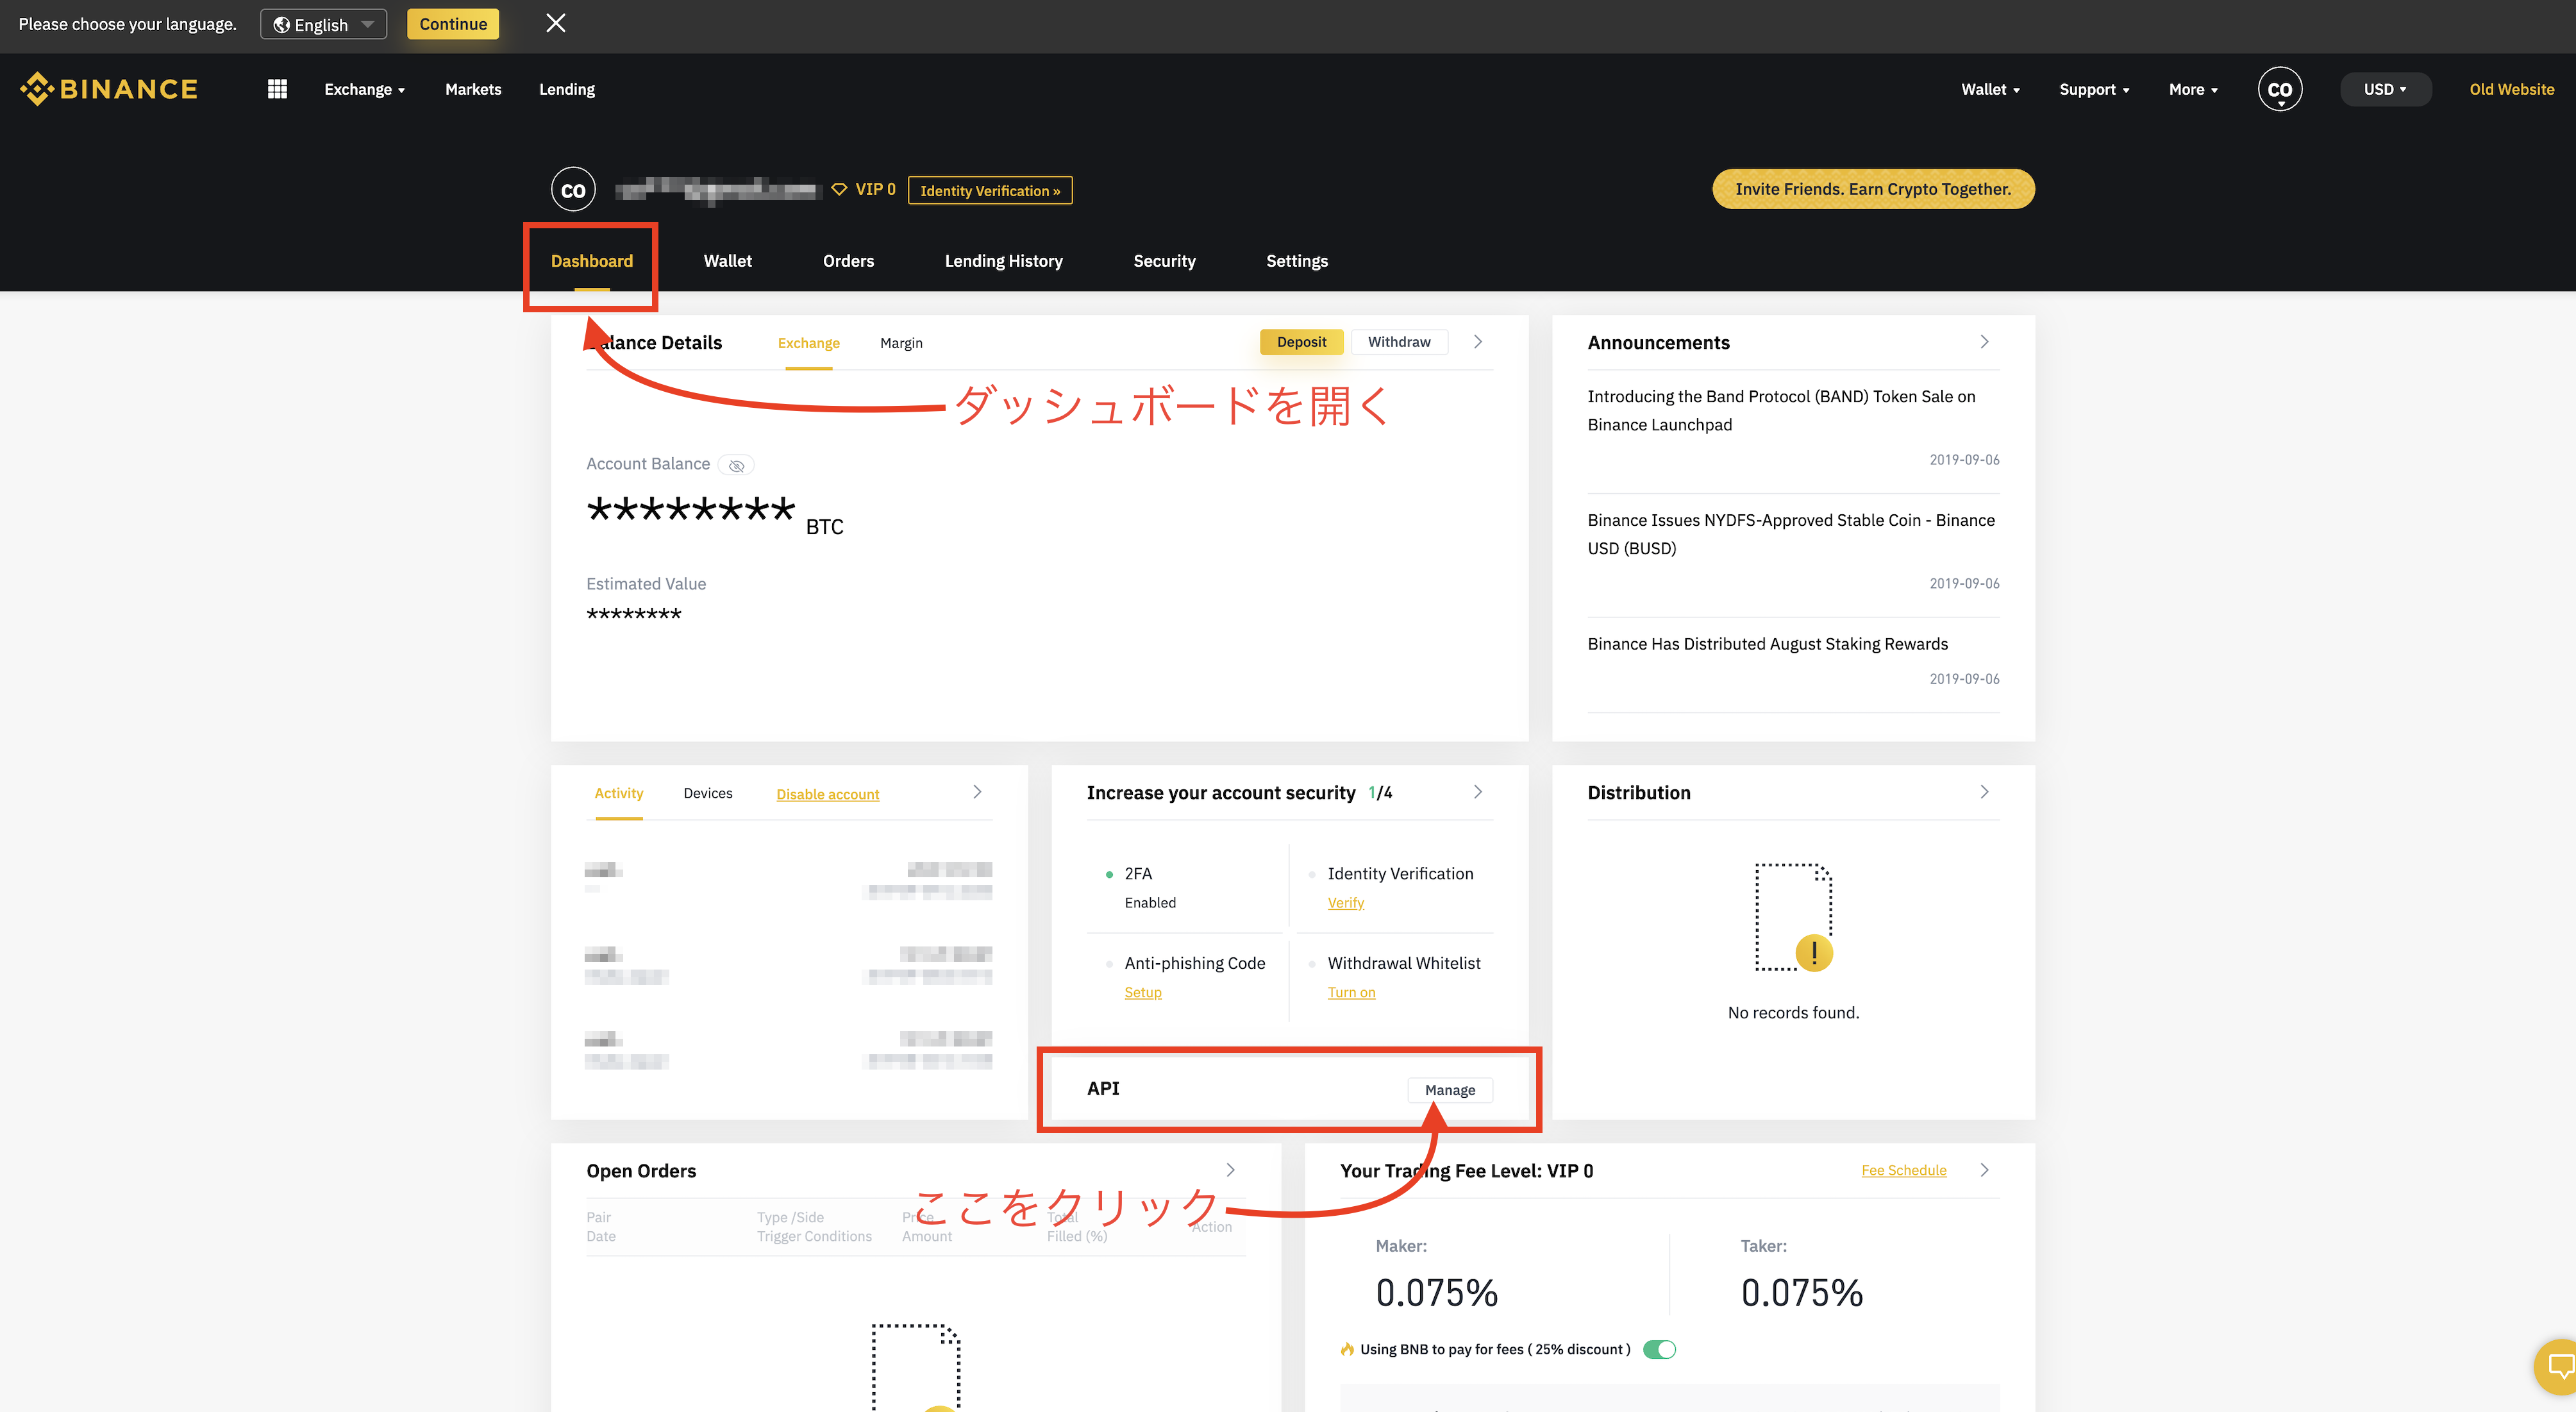This screenshot has width=2576, height=1412.
Task: Click the 2FA Enabled status item
Action: 1149,887
